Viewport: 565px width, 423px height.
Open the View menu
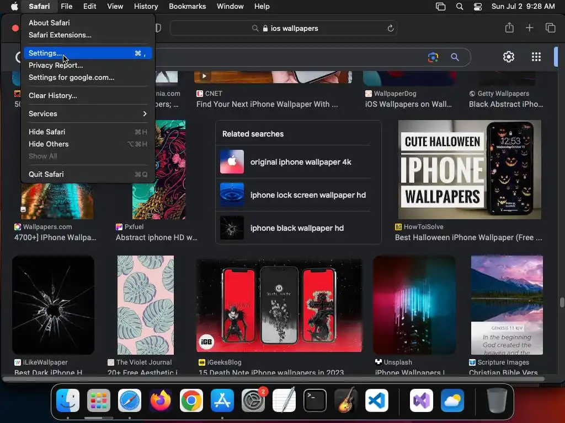[x=115, y=7]
